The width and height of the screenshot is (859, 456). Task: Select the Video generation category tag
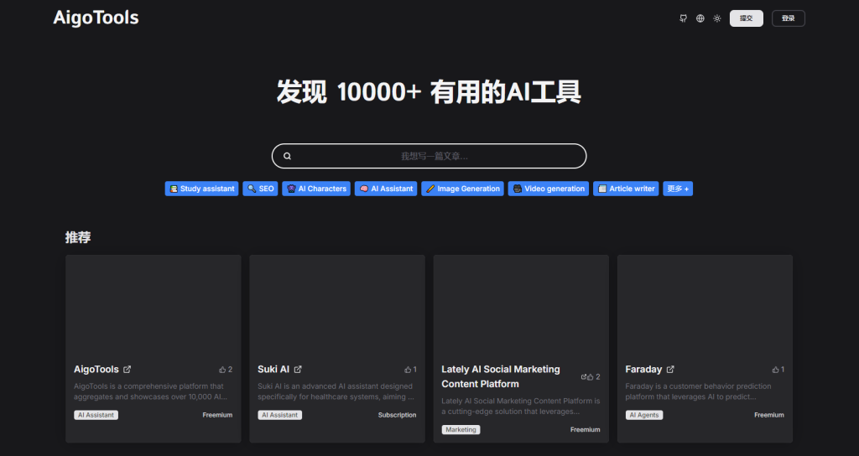[x=549, y=189]
